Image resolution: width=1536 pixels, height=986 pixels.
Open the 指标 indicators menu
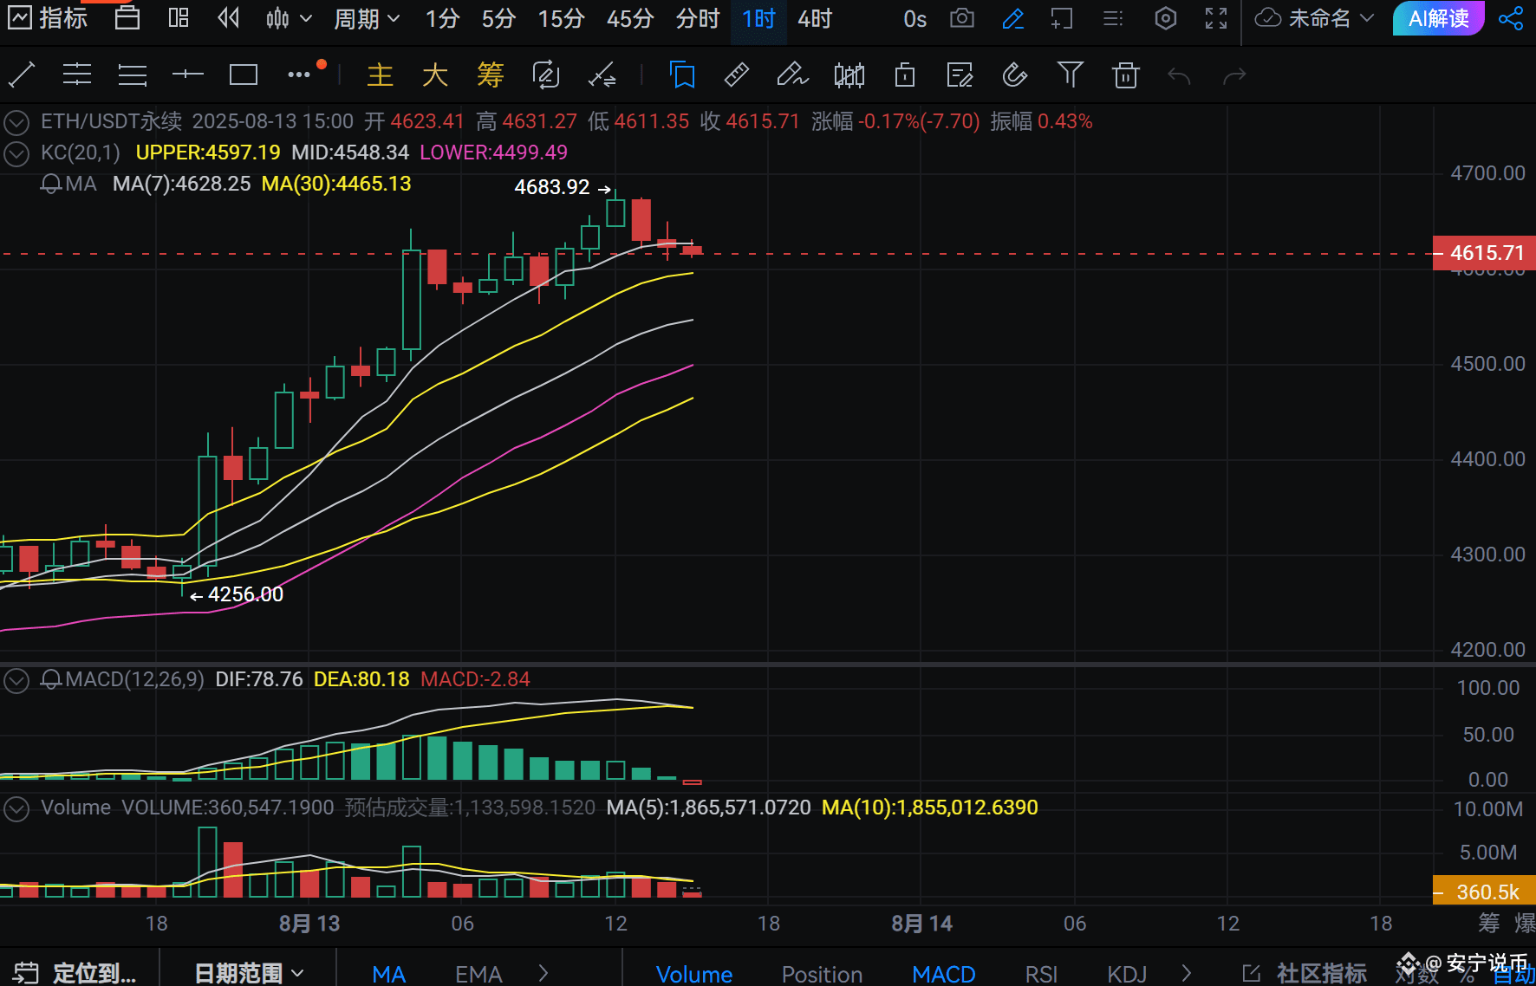pyautogui.click(x=48, y=18)
